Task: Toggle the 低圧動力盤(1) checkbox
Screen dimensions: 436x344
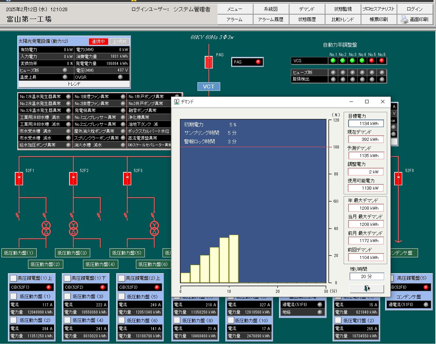Action: point(13,296)
